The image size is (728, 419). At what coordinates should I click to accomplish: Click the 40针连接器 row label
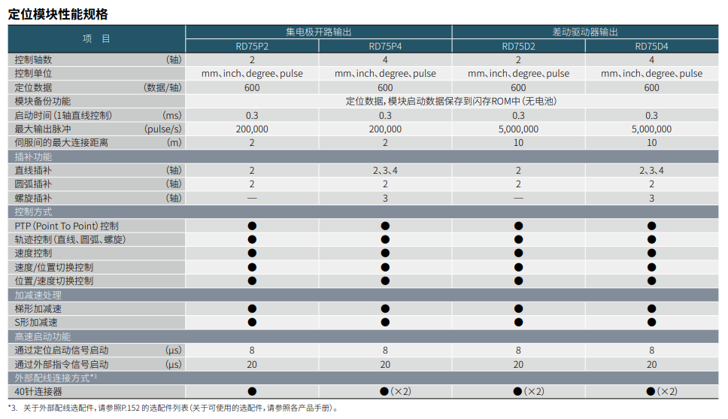(38, 392)
